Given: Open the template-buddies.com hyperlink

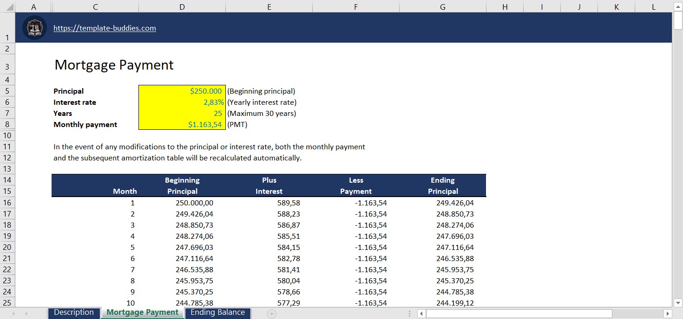Looking at the screenshot, I should tap(105, 28).
